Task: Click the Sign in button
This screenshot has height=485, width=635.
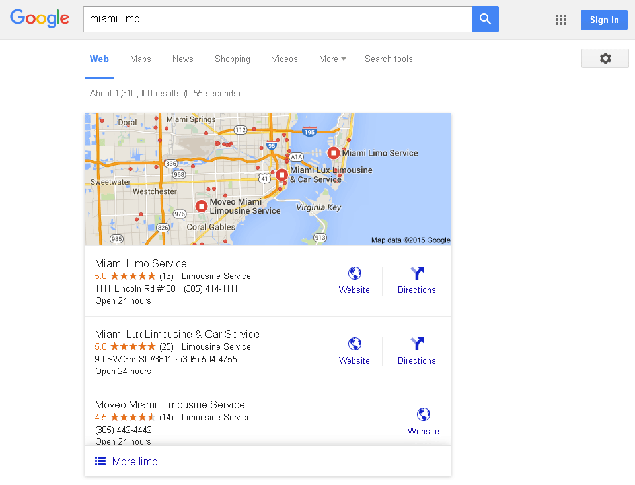Action: pyautogui.click(x=603, y=20)
